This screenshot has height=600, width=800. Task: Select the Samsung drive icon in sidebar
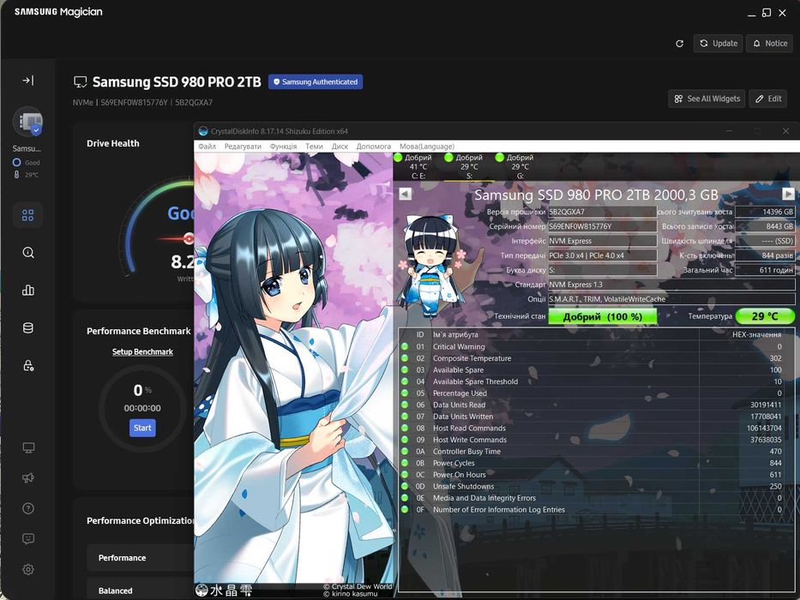pyautogui.click(x=27, y=122)
